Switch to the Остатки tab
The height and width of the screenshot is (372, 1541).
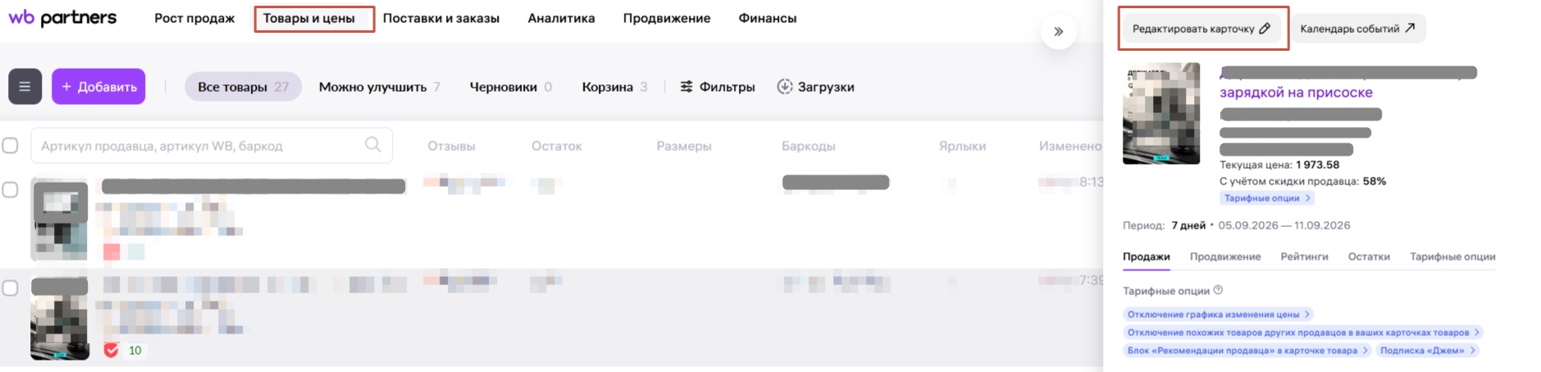1369,256
